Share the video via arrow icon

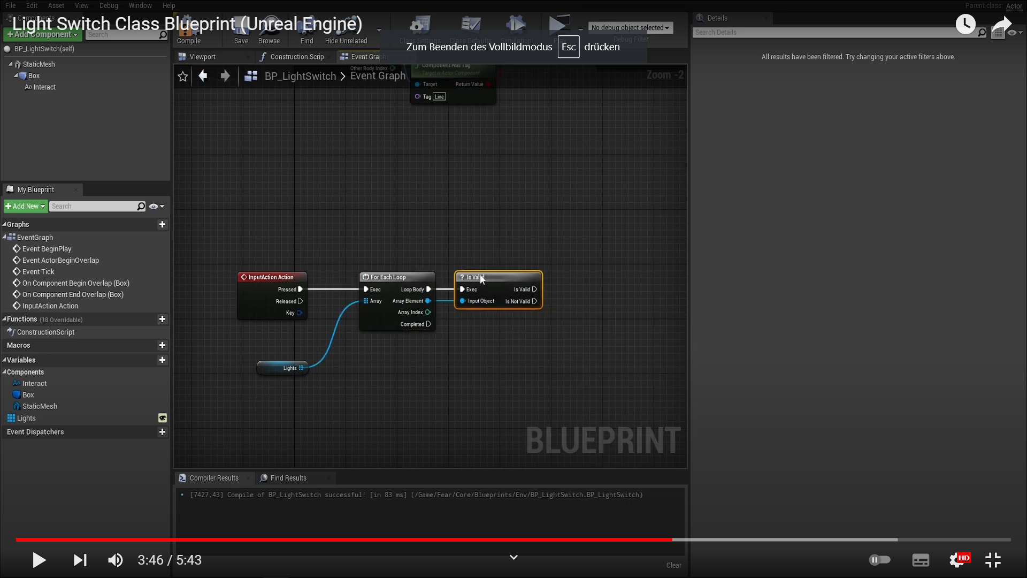(x=1002, y=24)
